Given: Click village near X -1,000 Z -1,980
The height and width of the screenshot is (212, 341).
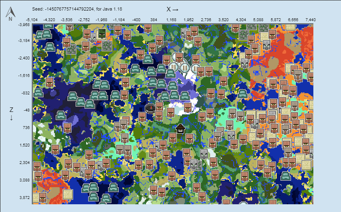Looking at the screenshot, I should coord(124,68).
